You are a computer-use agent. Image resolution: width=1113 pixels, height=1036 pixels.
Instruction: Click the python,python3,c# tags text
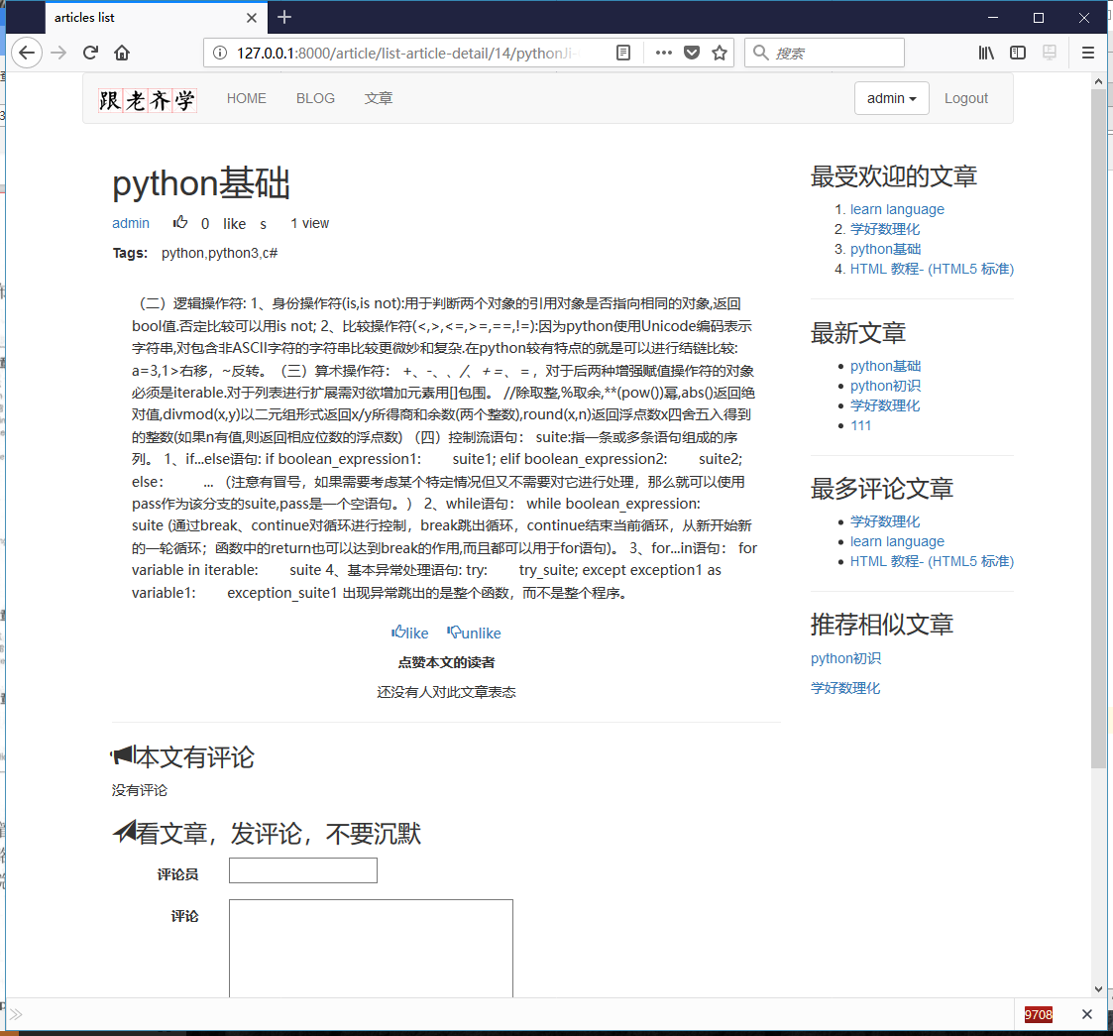point(219,254)
